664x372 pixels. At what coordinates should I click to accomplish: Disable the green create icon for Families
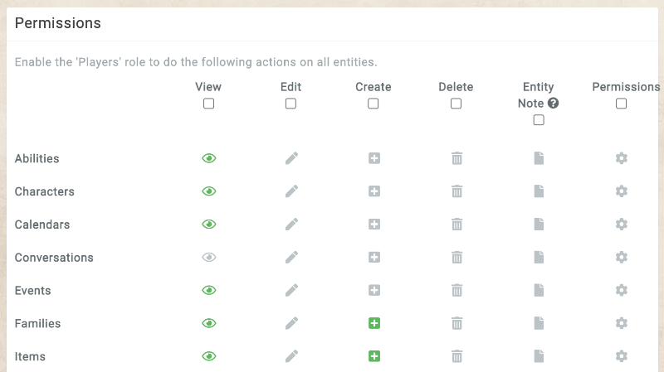pos(373,323)
